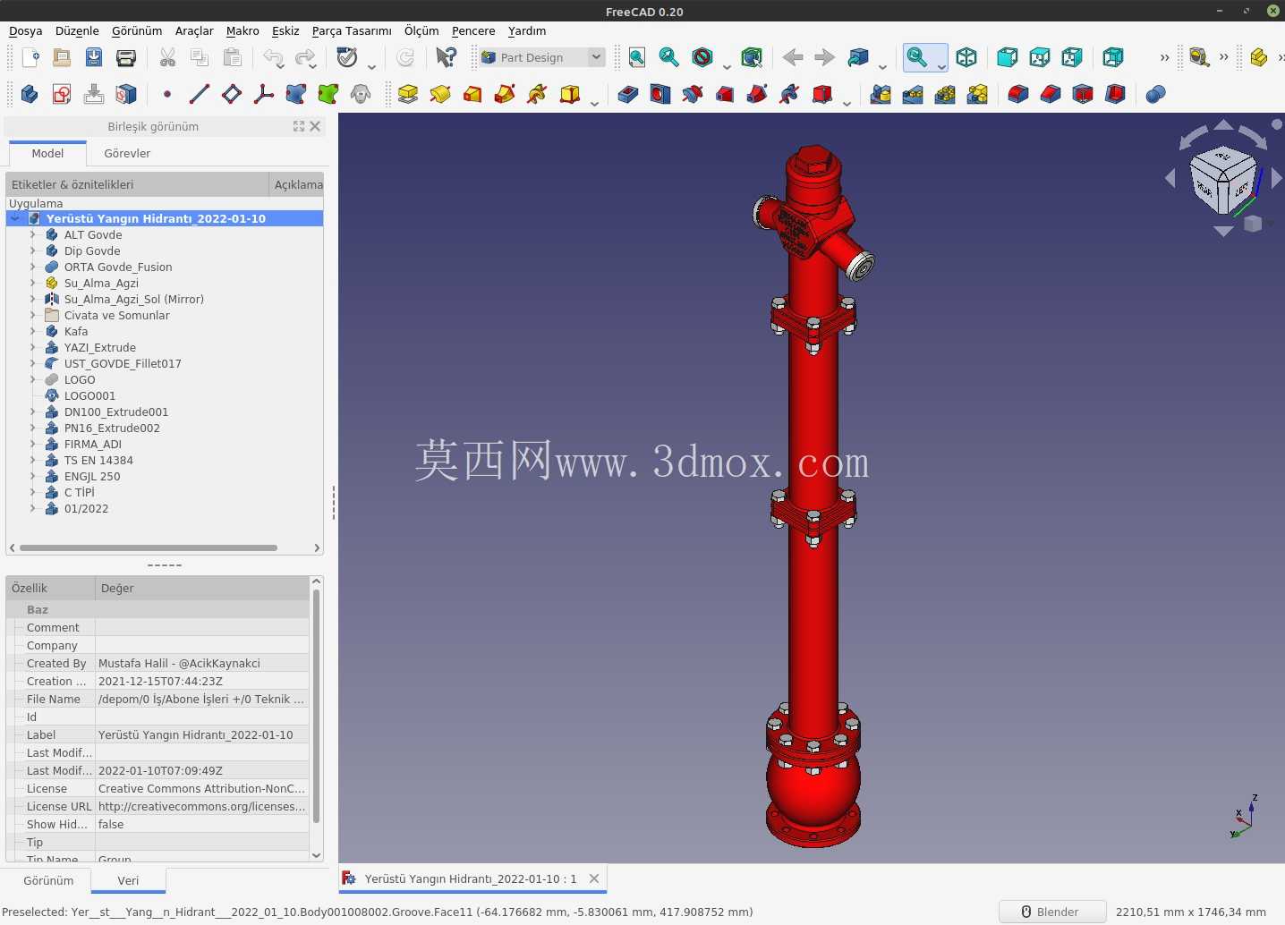Click the Revolution tool icon
The width and height of the screenshot is (1285, 925).
click(x=440, y=94)
